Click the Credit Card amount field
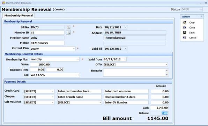 click(160, 91)
